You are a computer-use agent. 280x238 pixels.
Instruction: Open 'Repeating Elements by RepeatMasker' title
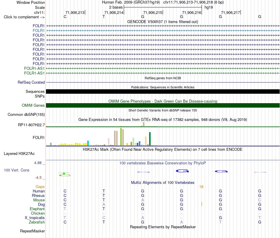point(163,227)
